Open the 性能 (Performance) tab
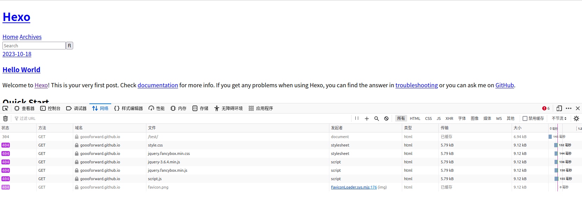This screenshot has height=204, width=582. coord(157,108)
